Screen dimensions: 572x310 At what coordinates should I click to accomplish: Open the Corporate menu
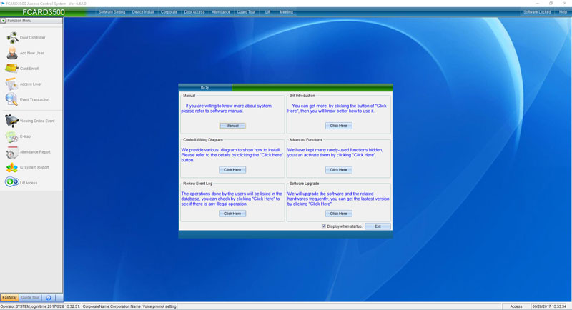[169, 12]
